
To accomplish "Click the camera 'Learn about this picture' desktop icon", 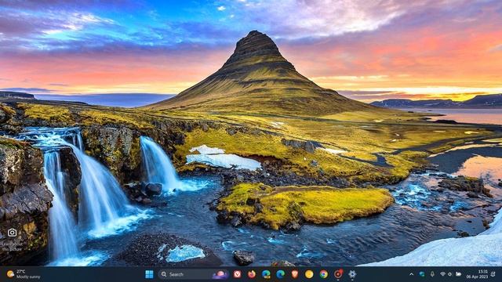I will 13,239.
